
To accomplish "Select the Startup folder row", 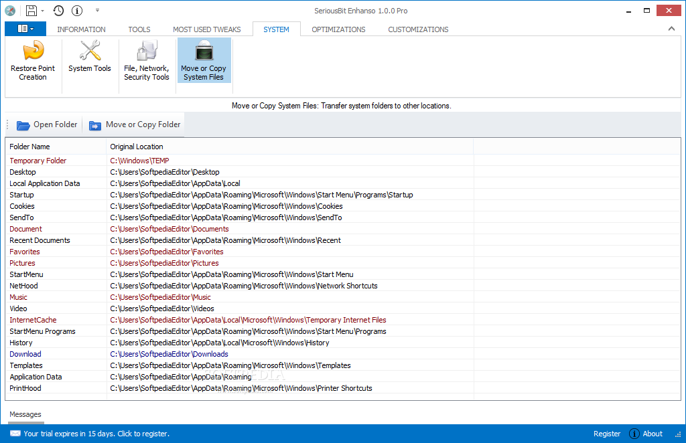I will (342, 195).
